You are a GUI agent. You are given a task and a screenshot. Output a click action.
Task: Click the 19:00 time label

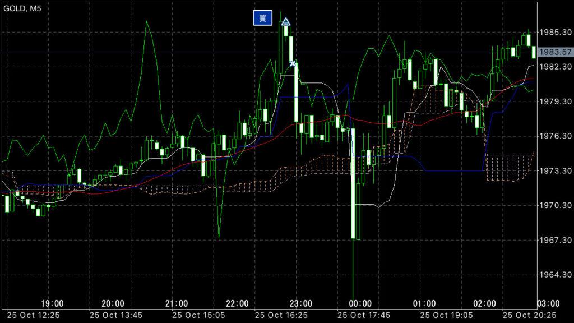click(52, 303)
